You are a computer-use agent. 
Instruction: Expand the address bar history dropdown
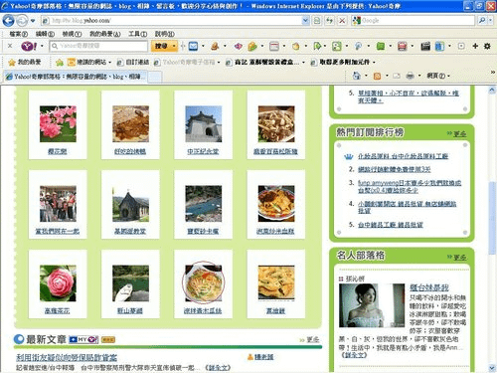[305, 21]
